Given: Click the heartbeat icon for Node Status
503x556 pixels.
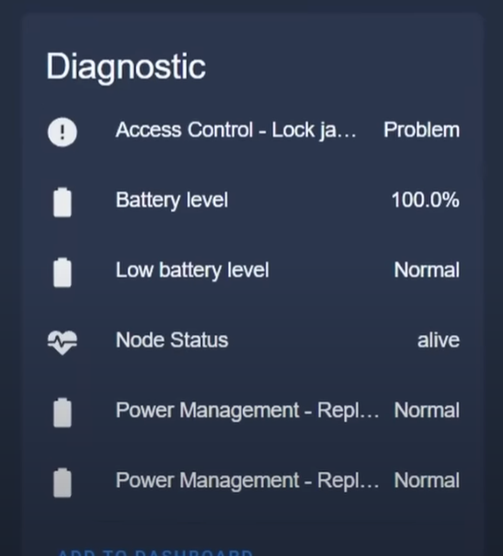Looking at the screenshot, I should tap(63, 342).
